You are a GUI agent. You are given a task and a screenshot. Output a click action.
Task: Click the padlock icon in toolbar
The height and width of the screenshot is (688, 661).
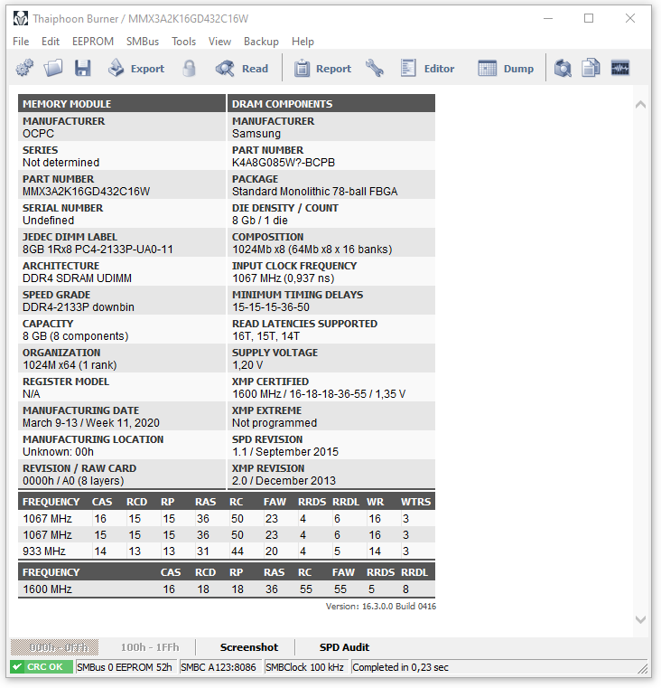[x=189, y=69]
